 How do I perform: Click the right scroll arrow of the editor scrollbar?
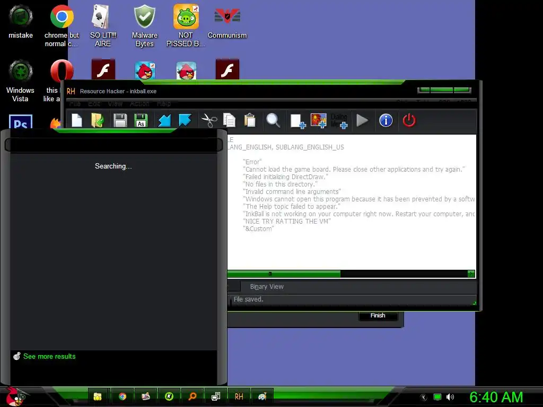click(x=471, y=274)
